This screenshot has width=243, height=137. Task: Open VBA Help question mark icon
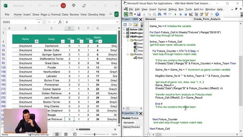[x=217, y=14]
